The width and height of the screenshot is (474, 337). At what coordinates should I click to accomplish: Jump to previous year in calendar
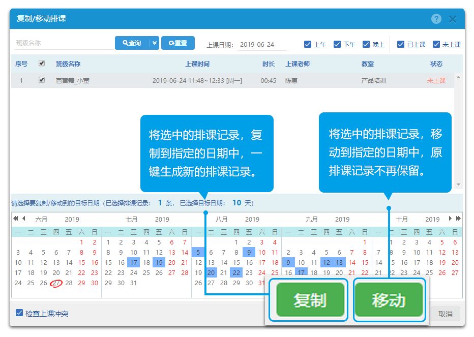(x=16, y=219)
